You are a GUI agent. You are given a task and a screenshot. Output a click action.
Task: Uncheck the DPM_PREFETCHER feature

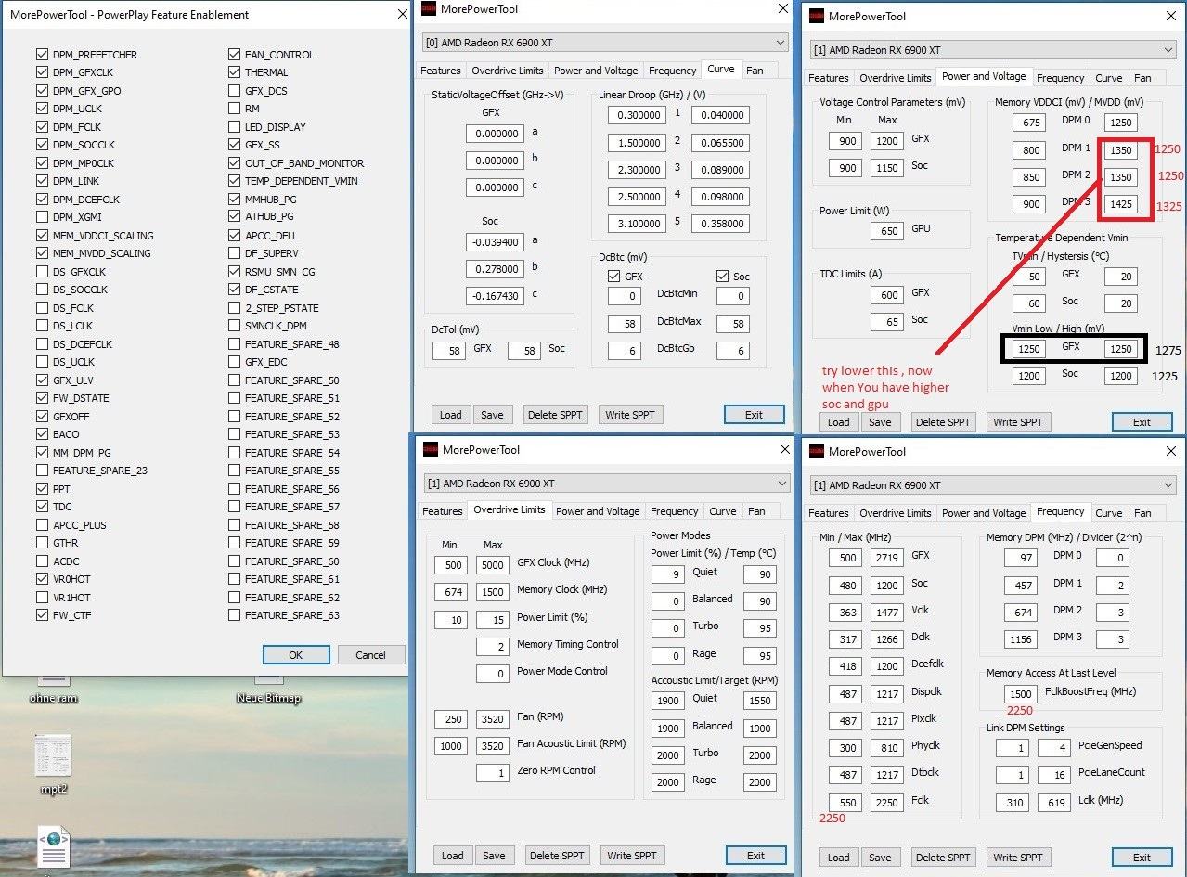[42, 55]
